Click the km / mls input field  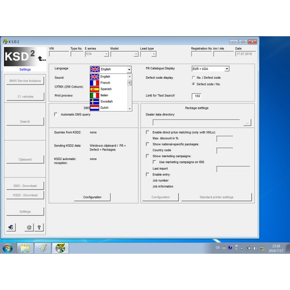[224, 54]
